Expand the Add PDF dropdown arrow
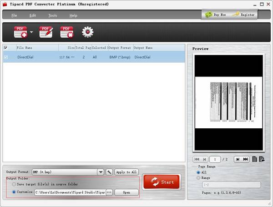This screenshot has width=273, height=207. click(31, 32)
